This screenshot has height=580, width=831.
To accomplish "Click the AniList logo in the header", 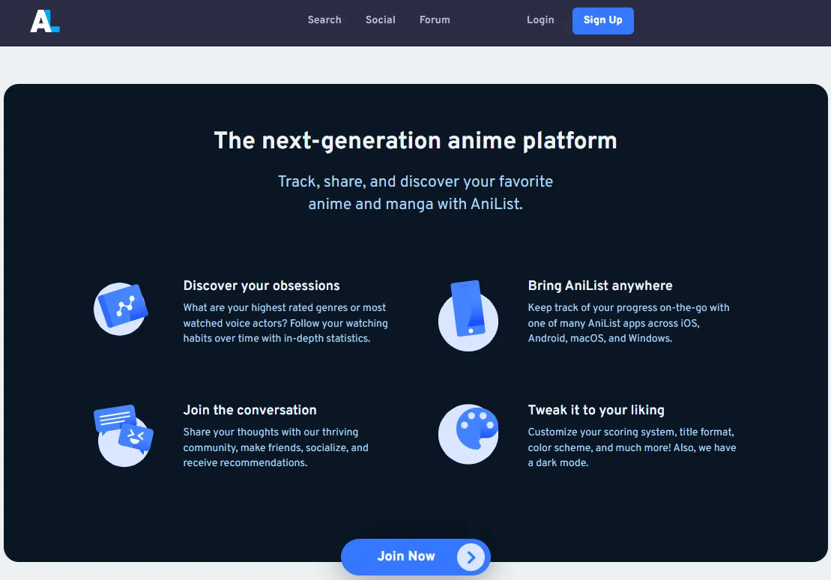I will click(x=44, y=21).
